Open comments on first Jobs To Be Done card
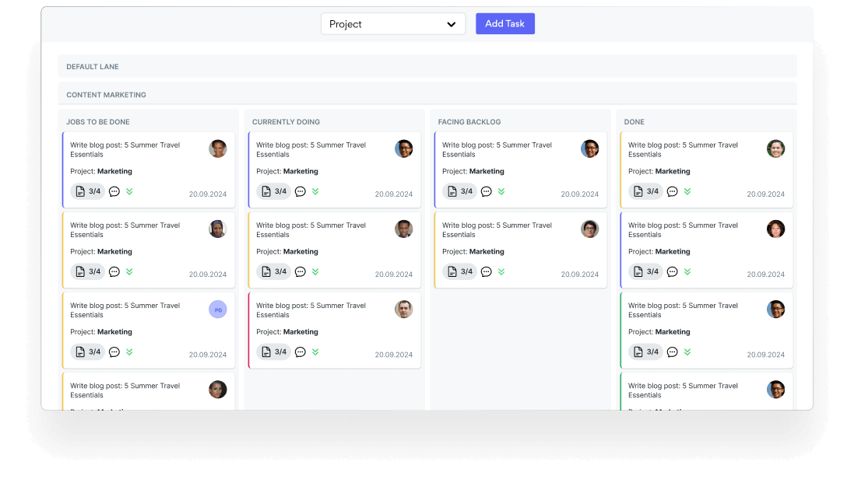Viewport: 854px width, 486px height. [x=114, y=191]
